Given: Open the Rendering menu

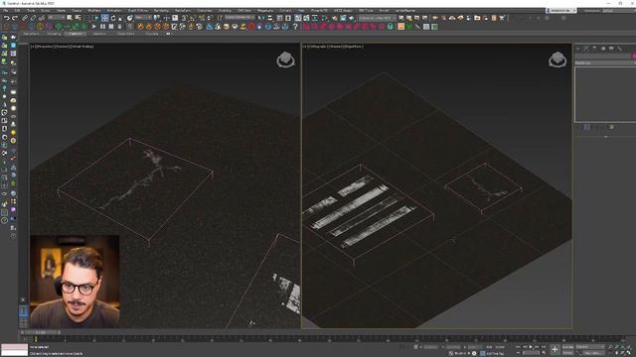Looking at the screenshot, I should coord(161,11).
